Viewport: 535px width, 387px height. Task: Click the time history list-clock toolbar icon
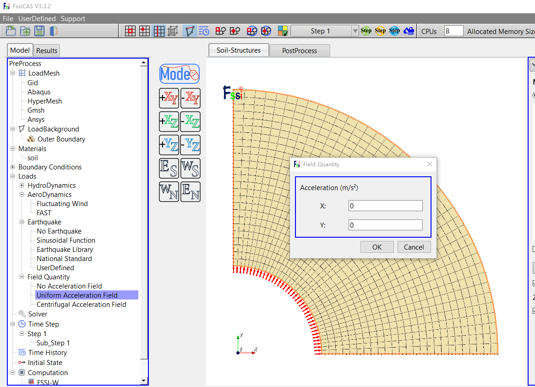tap(204, 31)
